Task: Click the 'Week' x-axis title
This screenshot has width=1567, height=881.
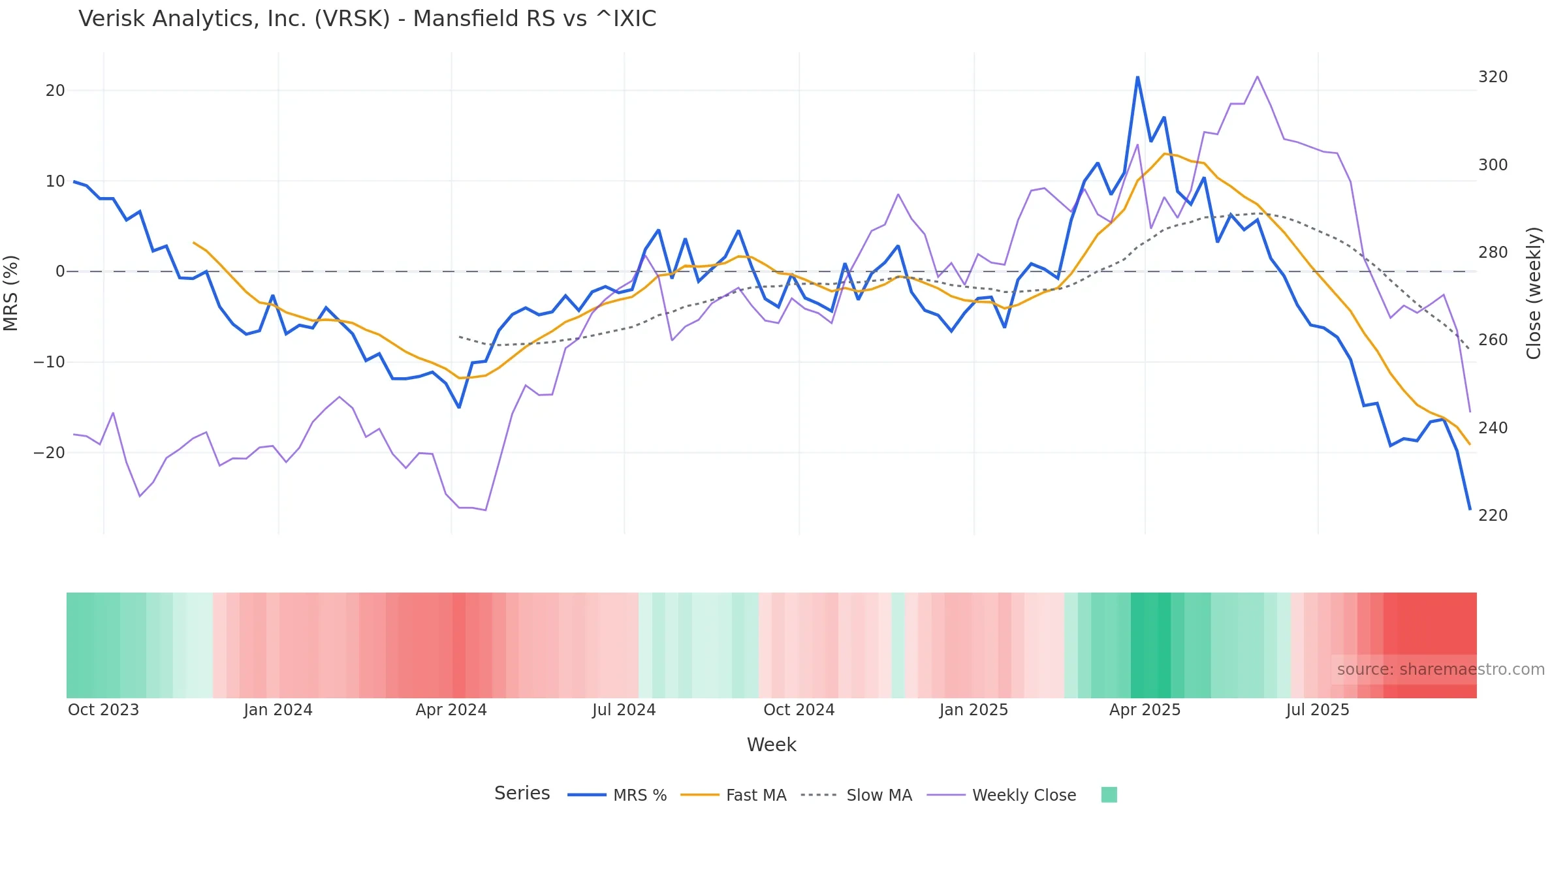Action: tap(771, 745)
